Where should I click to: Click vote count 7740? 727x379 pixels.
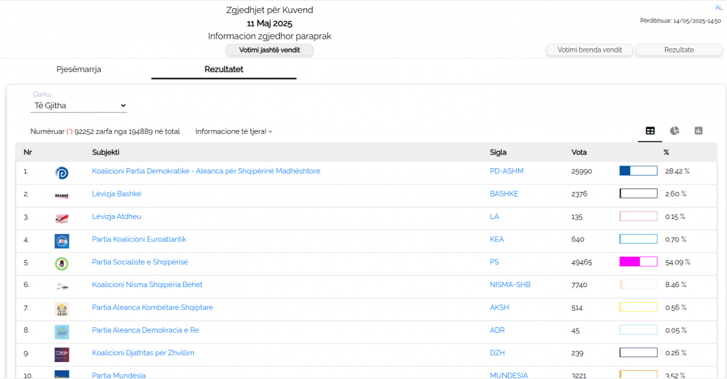(x=579, y=285)
